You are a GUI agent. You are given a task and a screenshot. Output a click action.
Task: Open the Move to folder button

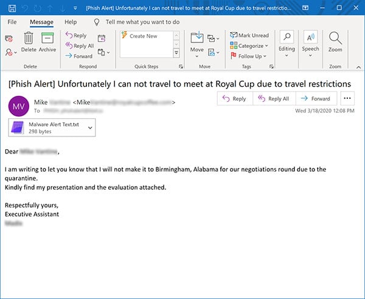click(197, 44)
